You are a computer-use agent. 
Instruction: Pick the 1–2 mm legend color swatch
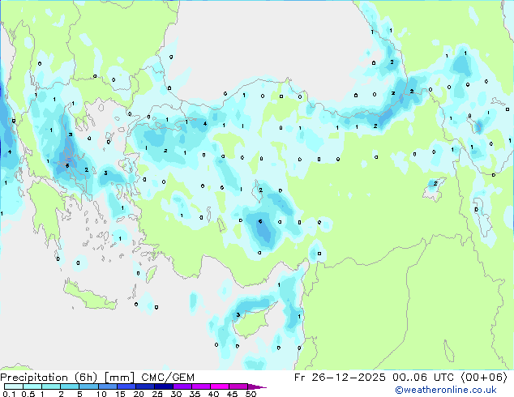pyautogui.click(x=51, y=386)
